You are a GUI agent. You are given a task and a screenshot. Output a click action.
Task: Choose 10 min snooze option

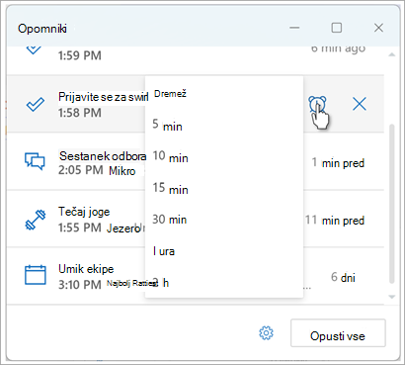click(224, 156)
